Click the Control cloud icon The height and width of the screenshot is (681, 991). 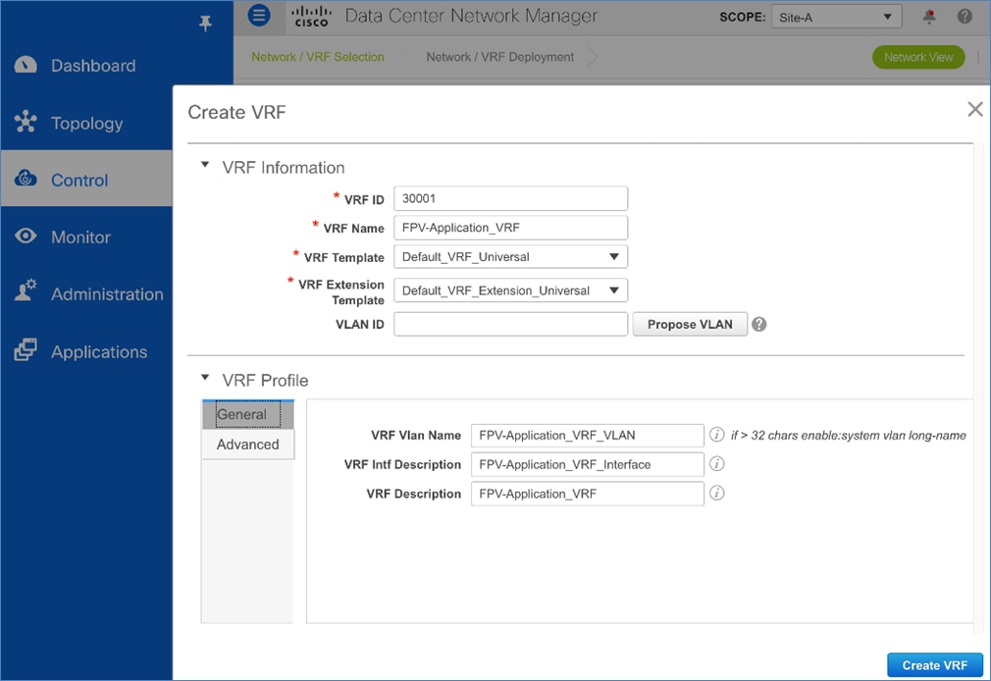point(26,179)
